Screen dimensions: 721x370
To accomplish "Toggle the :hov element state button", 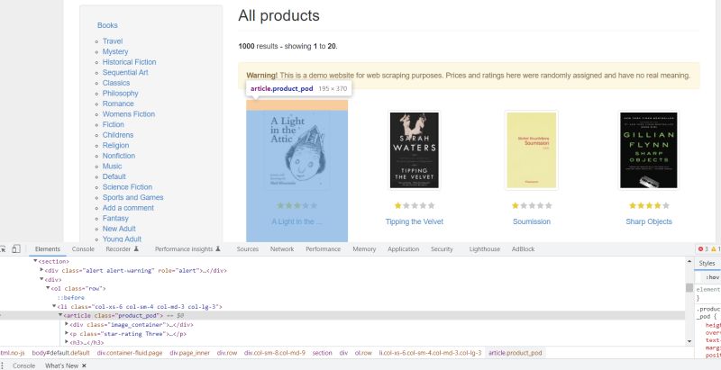I will (712, 277).
